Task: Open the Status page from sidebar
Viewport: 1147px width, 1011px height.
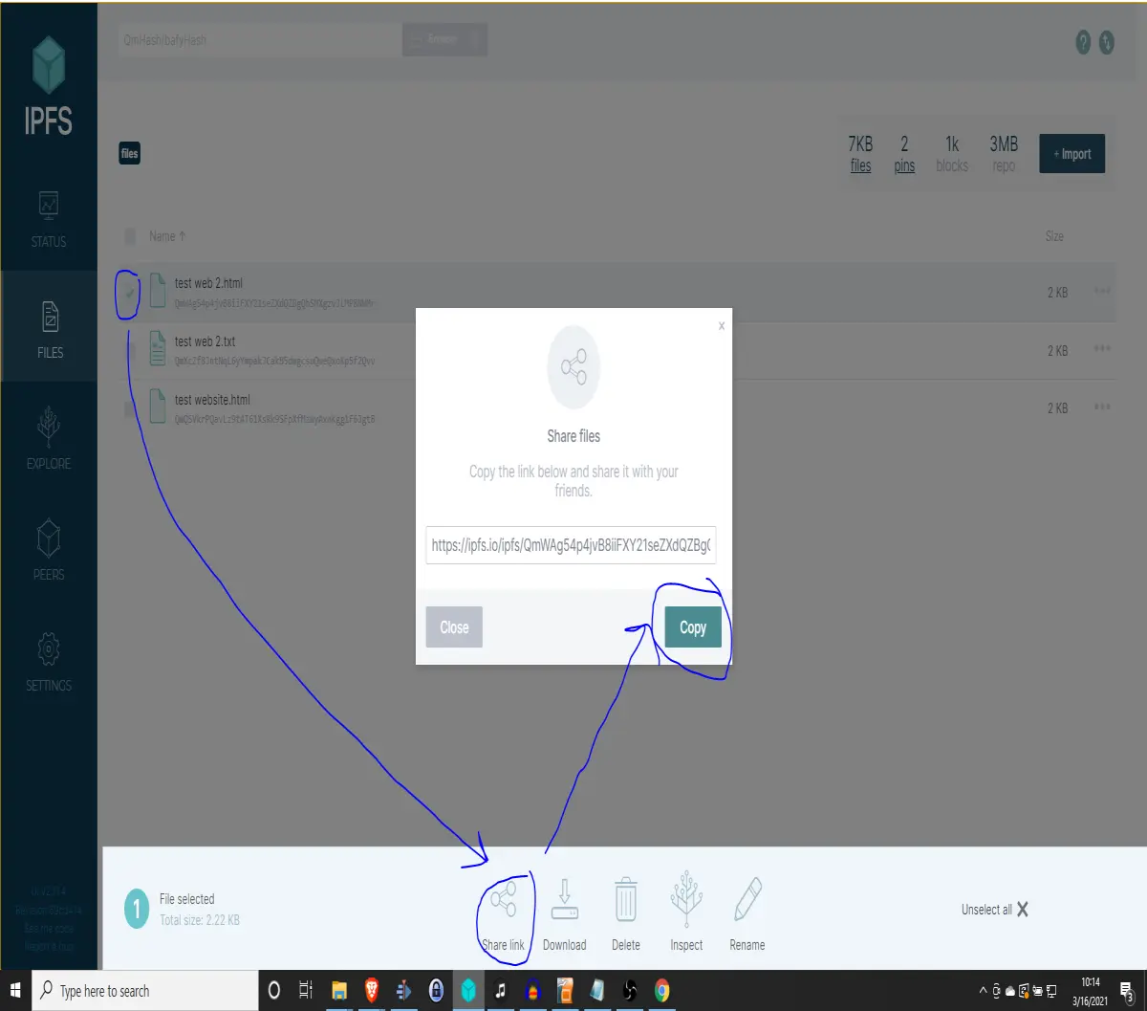Action: pos(49,218)
